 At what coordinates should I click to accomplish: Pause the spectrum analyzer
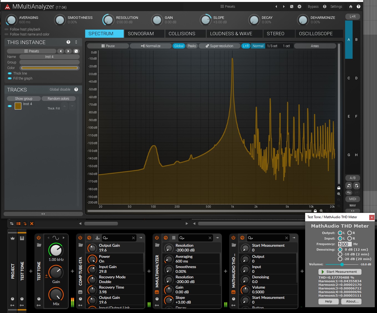tap(108, 46)
